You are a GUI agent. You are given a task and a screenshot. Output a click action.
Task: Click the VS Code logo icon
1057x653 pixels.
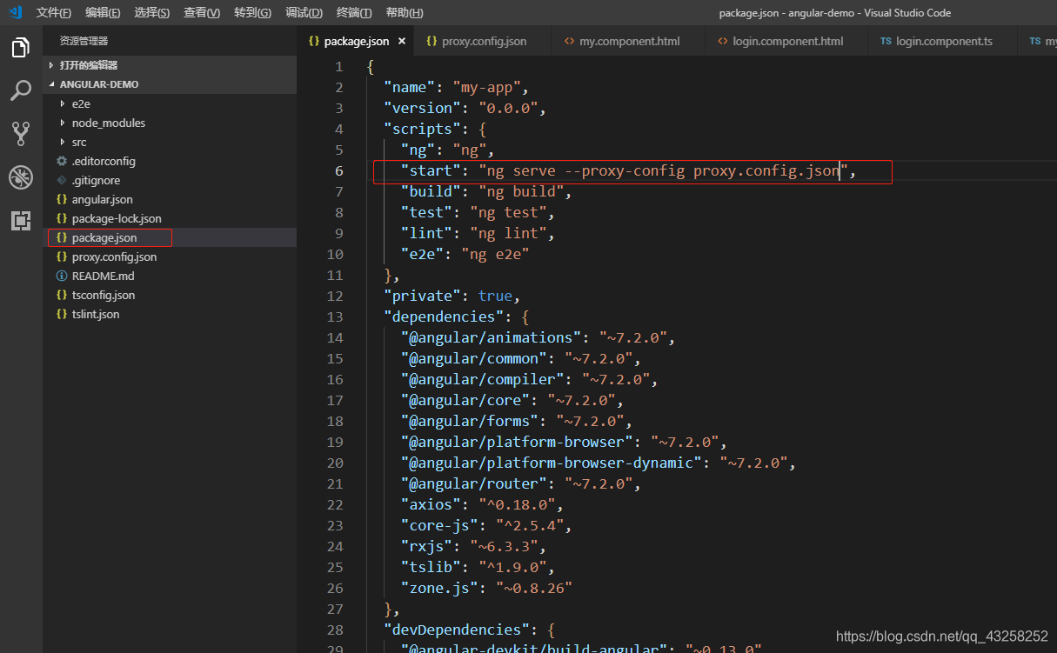[15, 12]
